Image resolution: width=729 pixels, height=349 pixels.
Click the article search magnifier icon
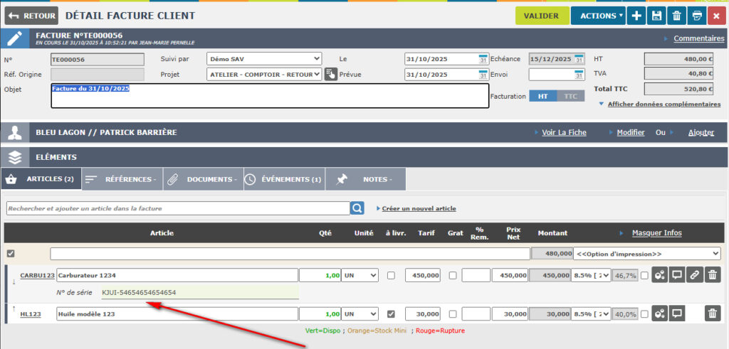(x=357, y=208)
